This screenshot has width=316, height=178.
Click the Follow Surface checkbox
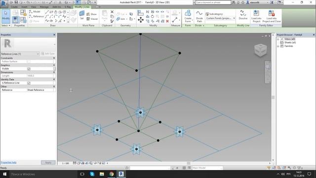pyautogui.click(x=29, y=61)
